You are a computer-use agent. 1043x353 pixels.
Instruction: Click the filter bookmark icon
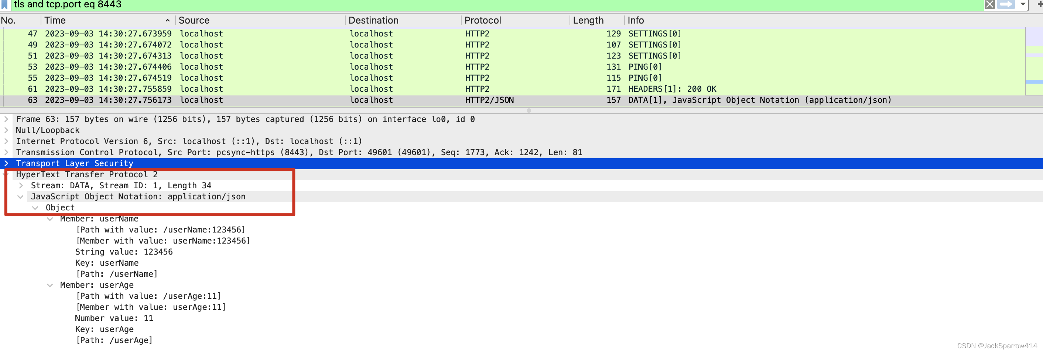(4, 4)
